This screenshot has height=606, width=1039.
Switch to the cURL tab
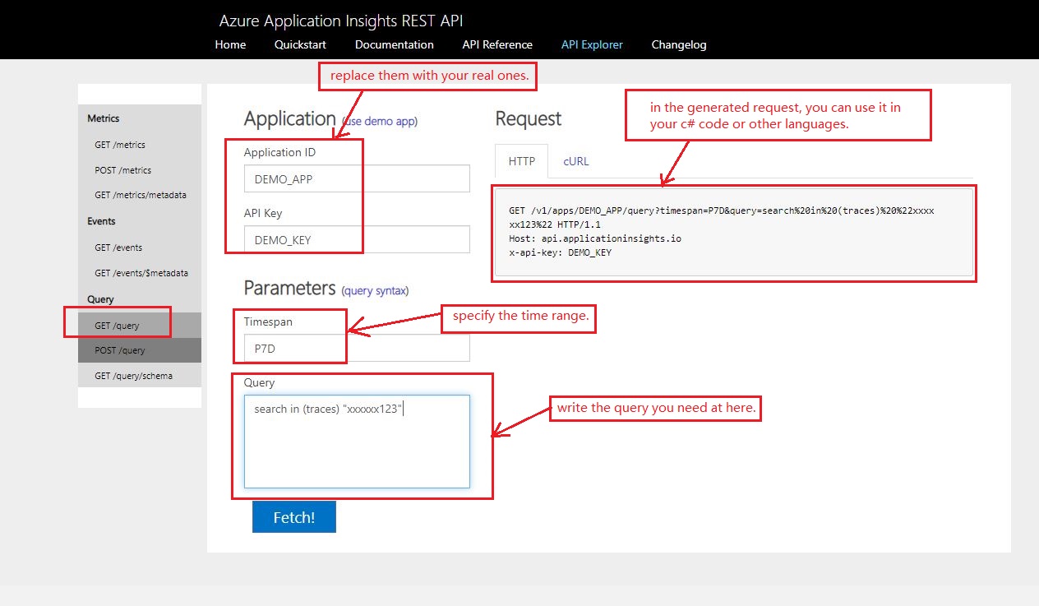tap(575, 161)
